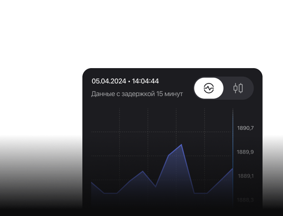This screenshot has width=283, height=216.
Task: Click the faded 1888,3 price label
Action: [245, 200]
